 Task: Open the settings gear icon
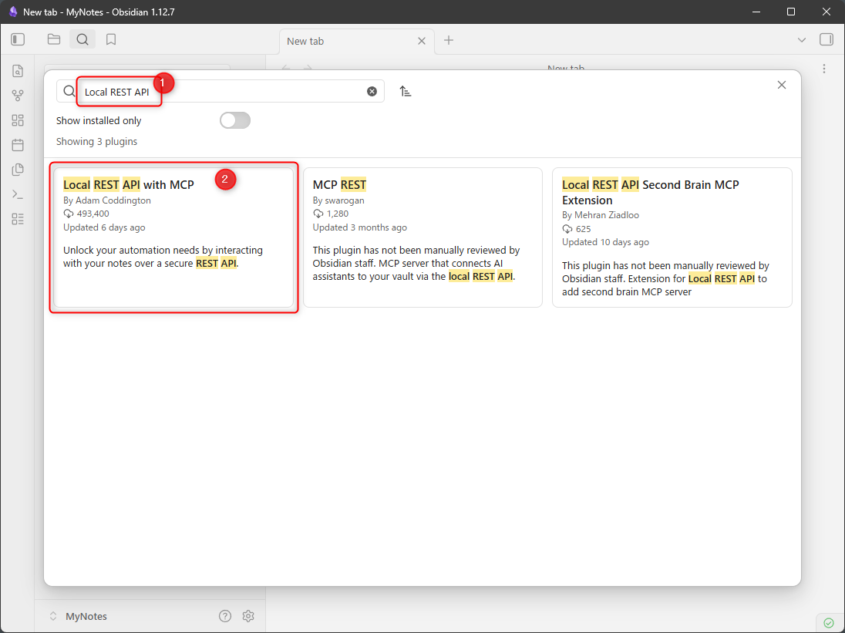[x=248, y=616]
